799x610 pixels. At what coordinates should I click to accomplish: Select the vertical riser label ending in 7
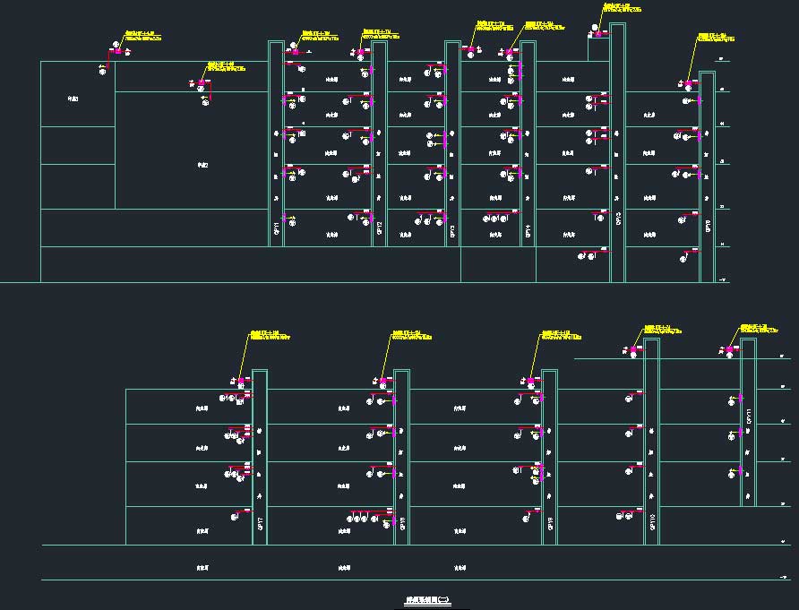261,523
